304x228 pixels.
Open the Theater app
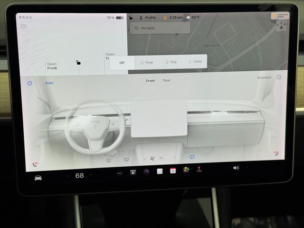[133, 172]
